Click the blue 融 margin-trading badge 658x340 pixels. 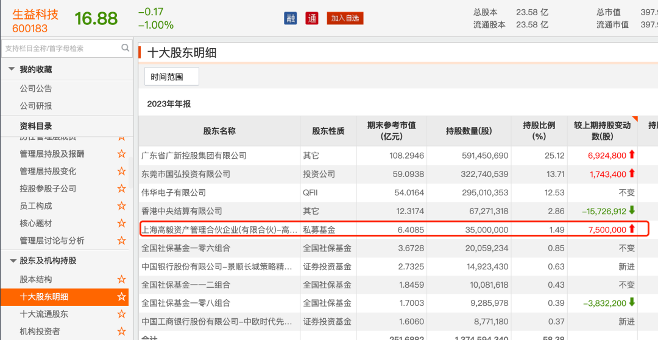pos(291,18)
